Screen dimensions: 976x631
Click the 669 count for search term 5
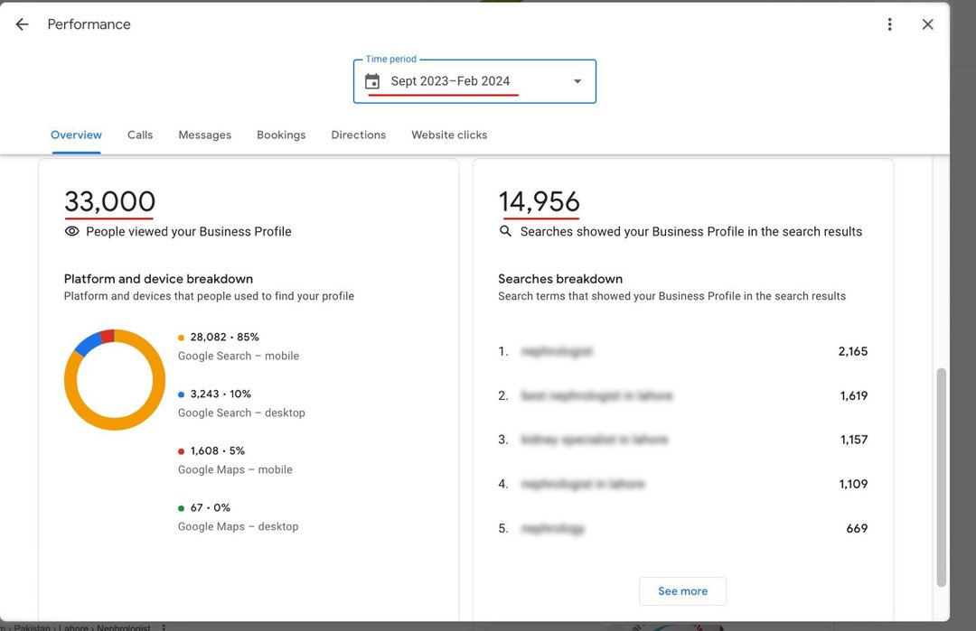click(857, 528)
